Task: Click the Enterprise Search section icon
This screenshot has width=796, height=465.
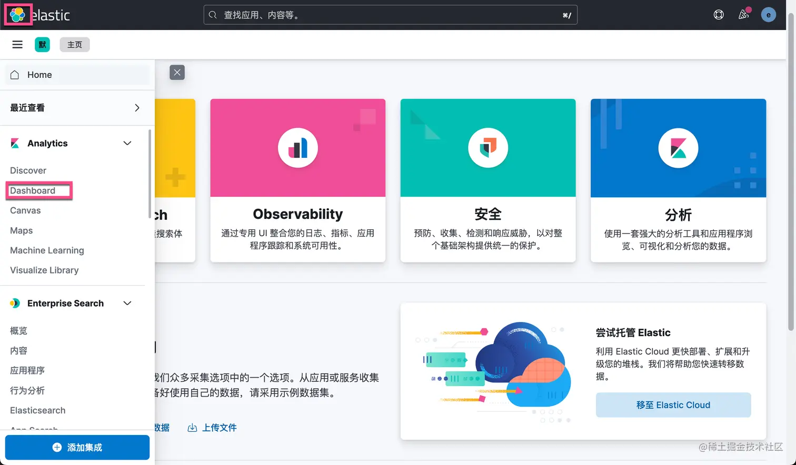Action: pos(15,303)
